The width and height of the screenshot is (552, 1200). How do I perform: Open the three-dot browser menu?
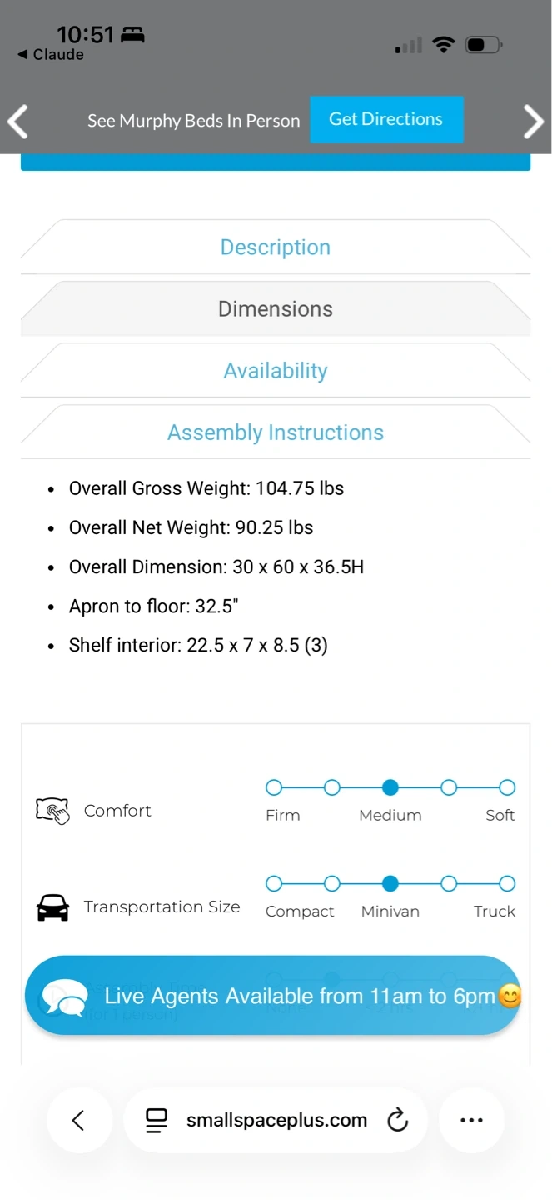[471, 1121]
